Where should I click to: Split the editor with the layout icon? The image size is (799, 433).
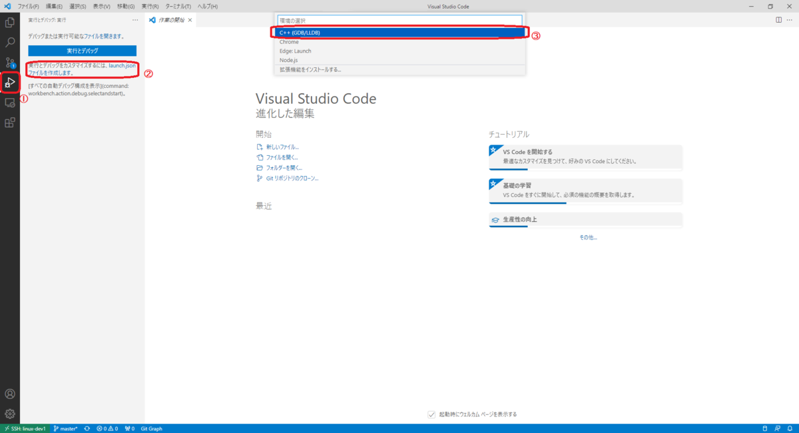779,20
